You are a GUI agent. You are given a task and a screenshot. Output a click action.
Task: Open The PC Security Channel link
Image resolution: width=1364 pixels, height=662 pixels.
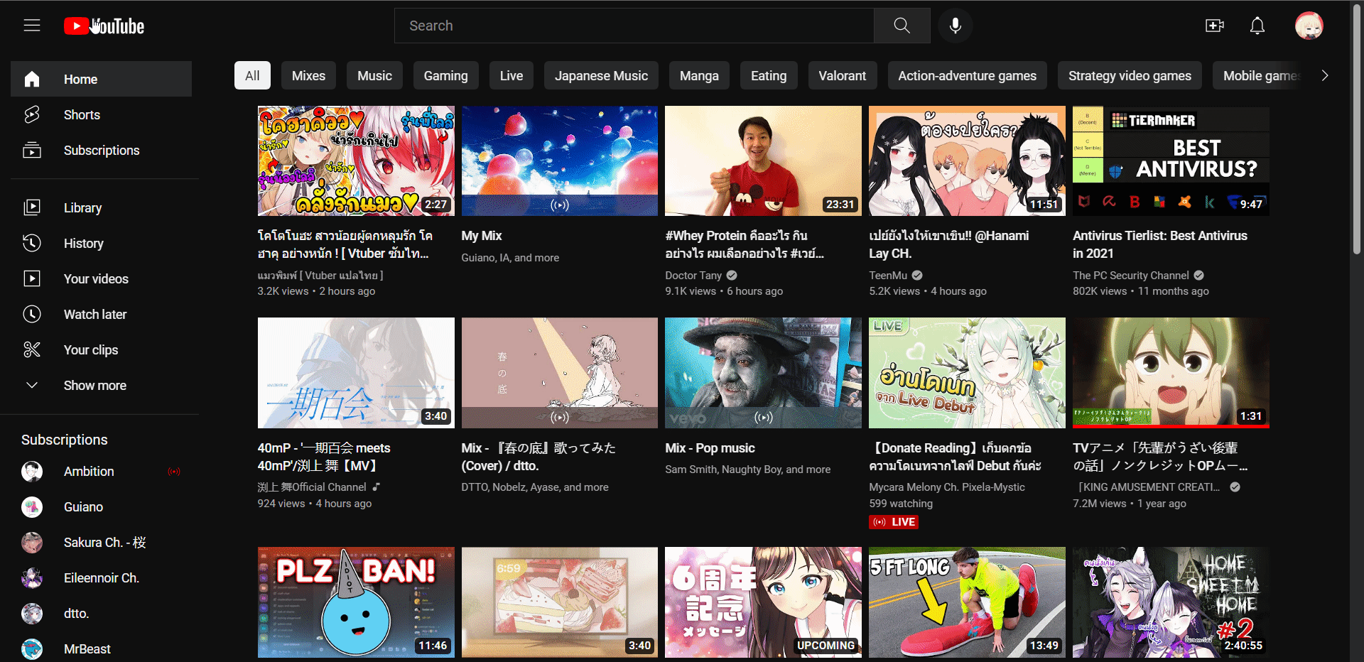tap(1130, 276)
